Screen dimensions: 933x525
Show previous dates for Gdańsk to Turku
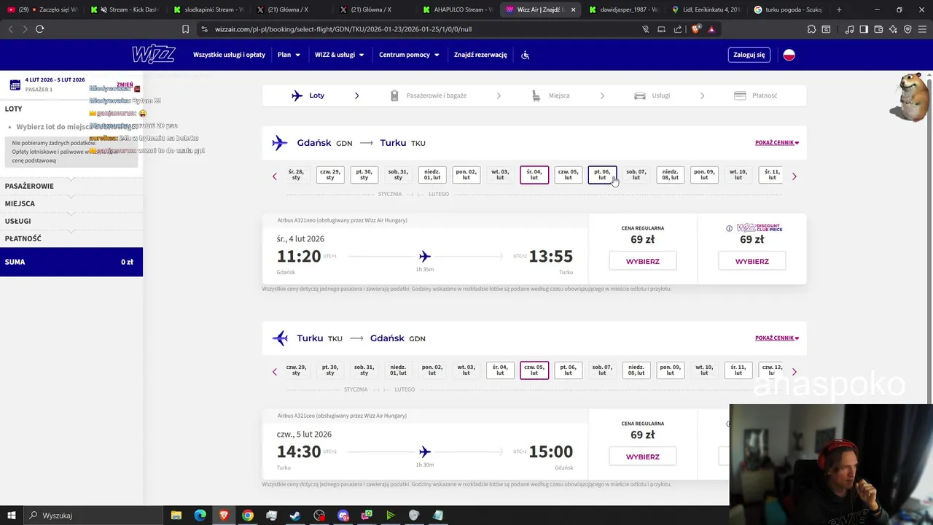pos(275,176)
